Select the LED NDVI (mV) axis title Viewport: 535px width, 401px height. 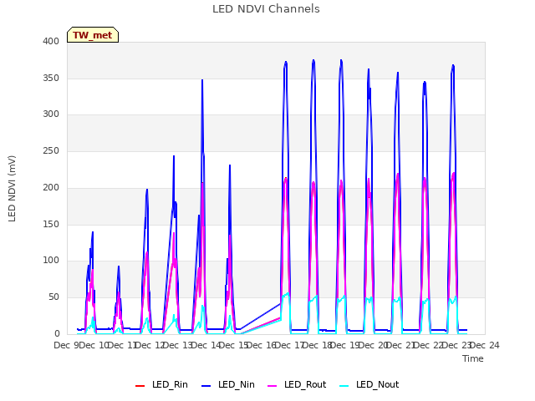click(x=12, y=188)
